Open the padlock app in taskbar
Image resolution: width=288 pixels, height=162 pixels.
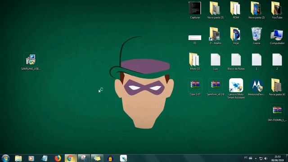[x=110, y=158]
